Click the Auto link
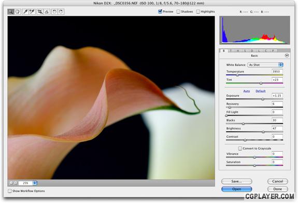The image size is (298, 203). [x=247, y=91]
